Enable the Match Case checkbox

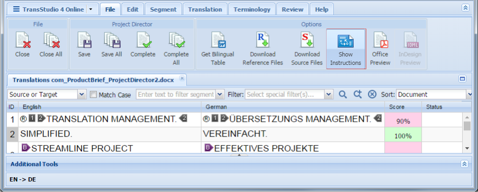tap(94, 95)
